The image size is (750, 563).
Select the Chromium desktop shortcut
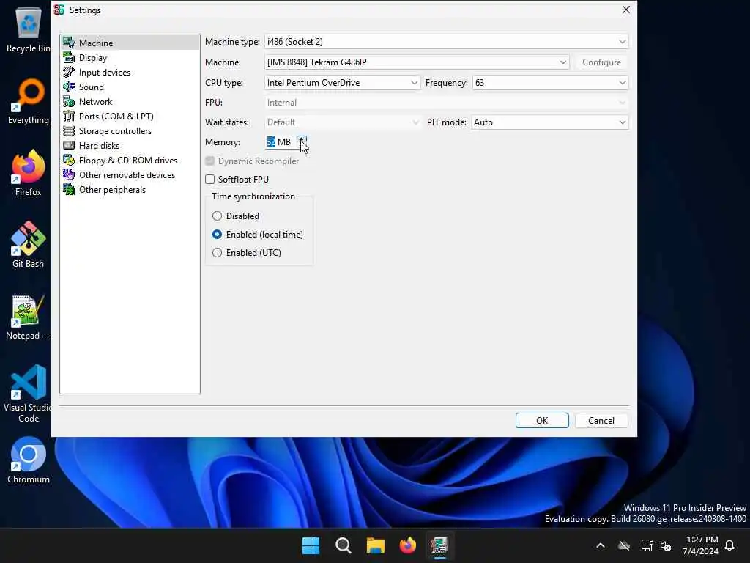pyautogui.click(x=28, y=460)
